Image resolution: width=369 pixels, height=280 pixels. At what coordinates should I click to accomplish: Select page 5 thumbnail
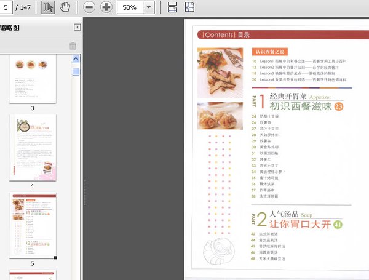pos(32,225)
